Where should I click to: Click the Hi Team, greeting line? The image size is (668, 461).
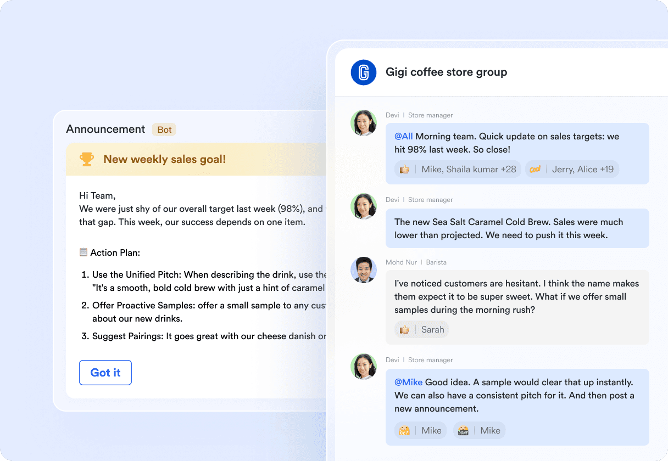(x=97, y=195)
